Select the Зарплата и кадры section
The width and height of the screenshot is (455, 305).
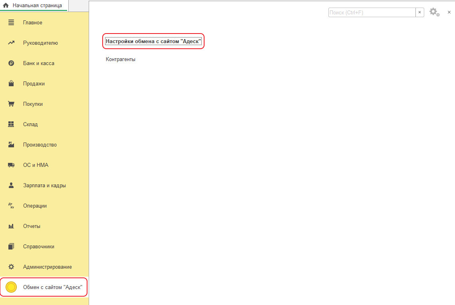coord(44,185)
